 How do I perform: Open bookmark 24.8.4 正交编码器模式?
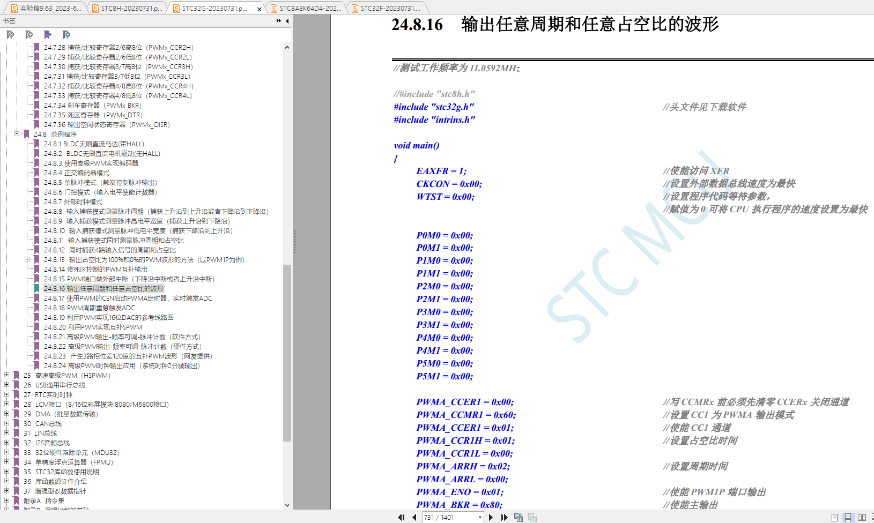(77, 173)
